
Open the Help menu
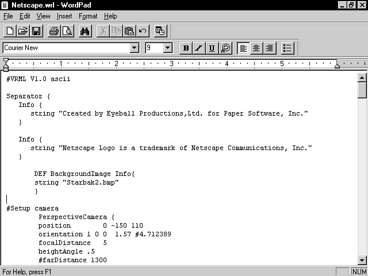click(110, 16)
